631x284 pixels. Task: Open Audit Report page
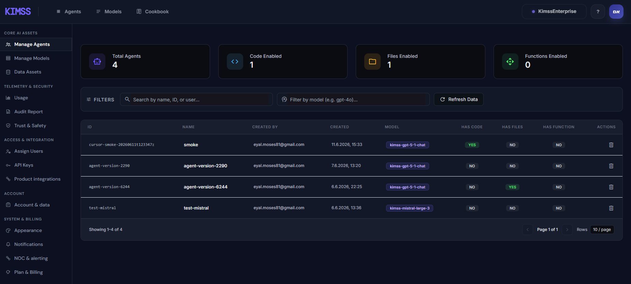(x=36, y=112)
